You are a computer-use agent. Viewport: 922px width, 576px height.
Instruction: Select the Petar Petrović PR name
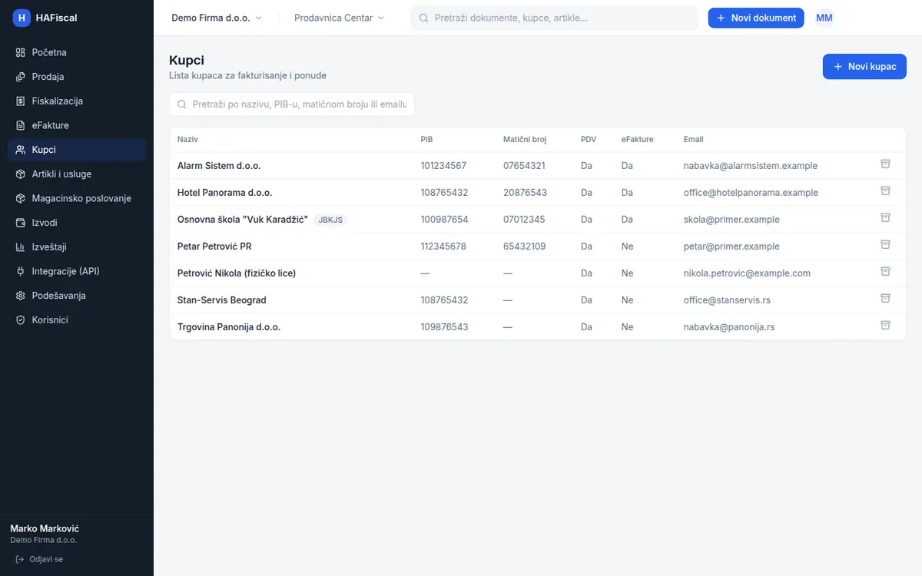[214, 247]
